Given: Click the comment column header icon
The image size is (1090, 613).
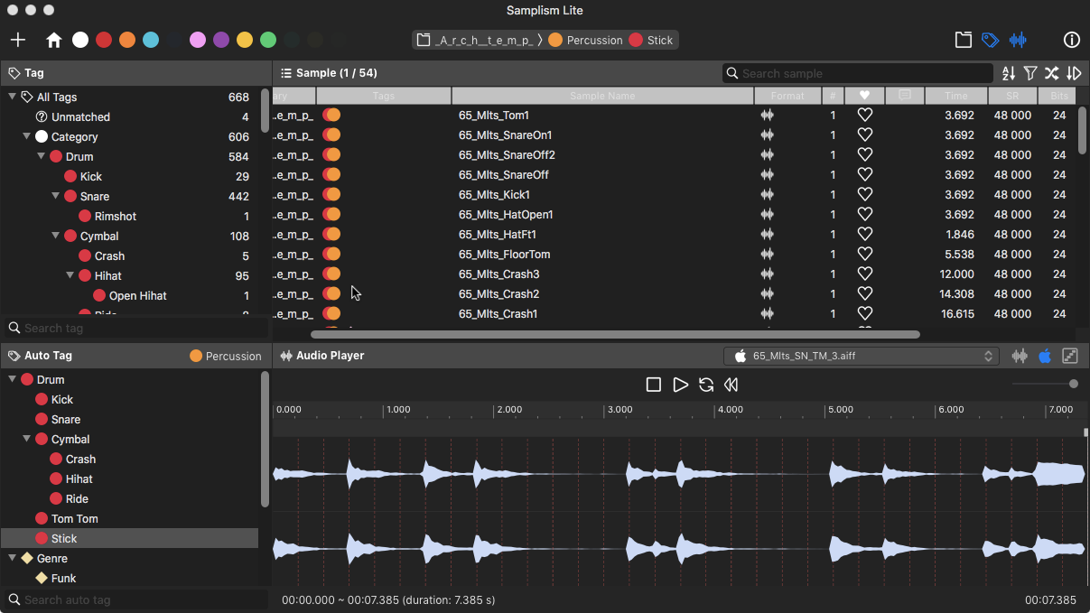Looking at the screenshot, I should point(905,96).
